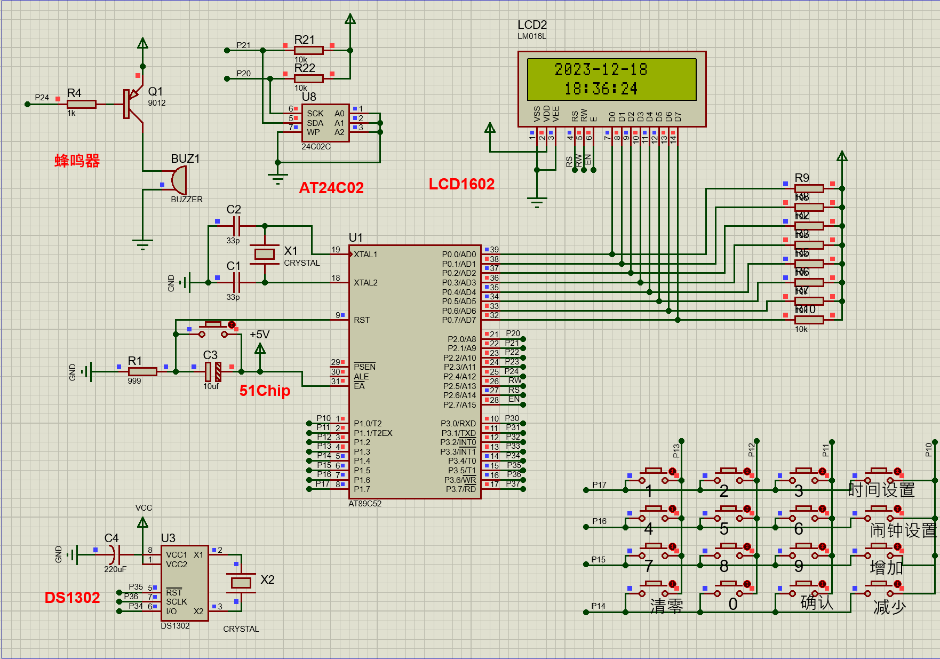Push keypad button 2
This screenshot has height=659, width=940.
(729, 476)
